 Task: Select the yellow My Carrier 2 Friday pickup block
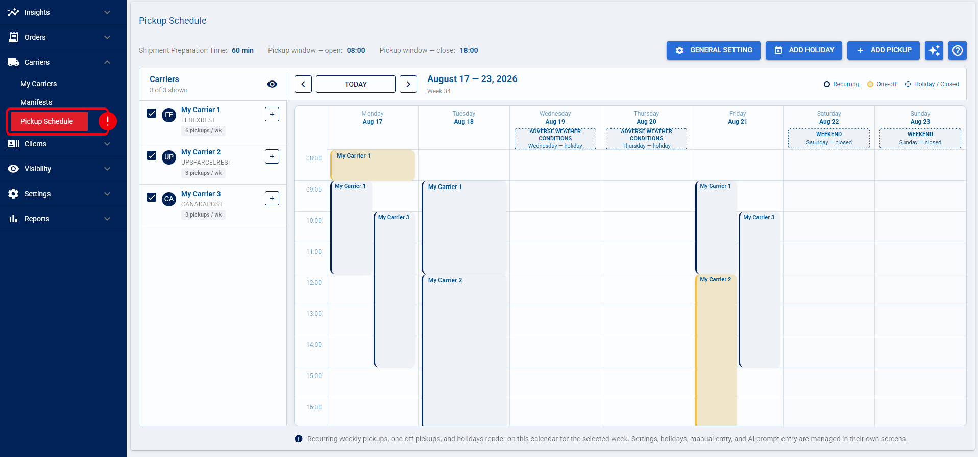click(716, 350)
